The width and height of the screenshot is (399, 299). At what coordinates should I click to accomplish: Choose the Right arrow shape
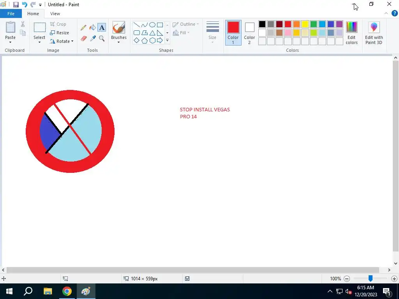pos(160,40)
